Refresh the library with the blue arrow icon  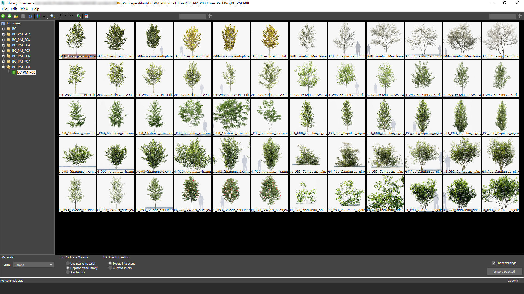(31, 16)
